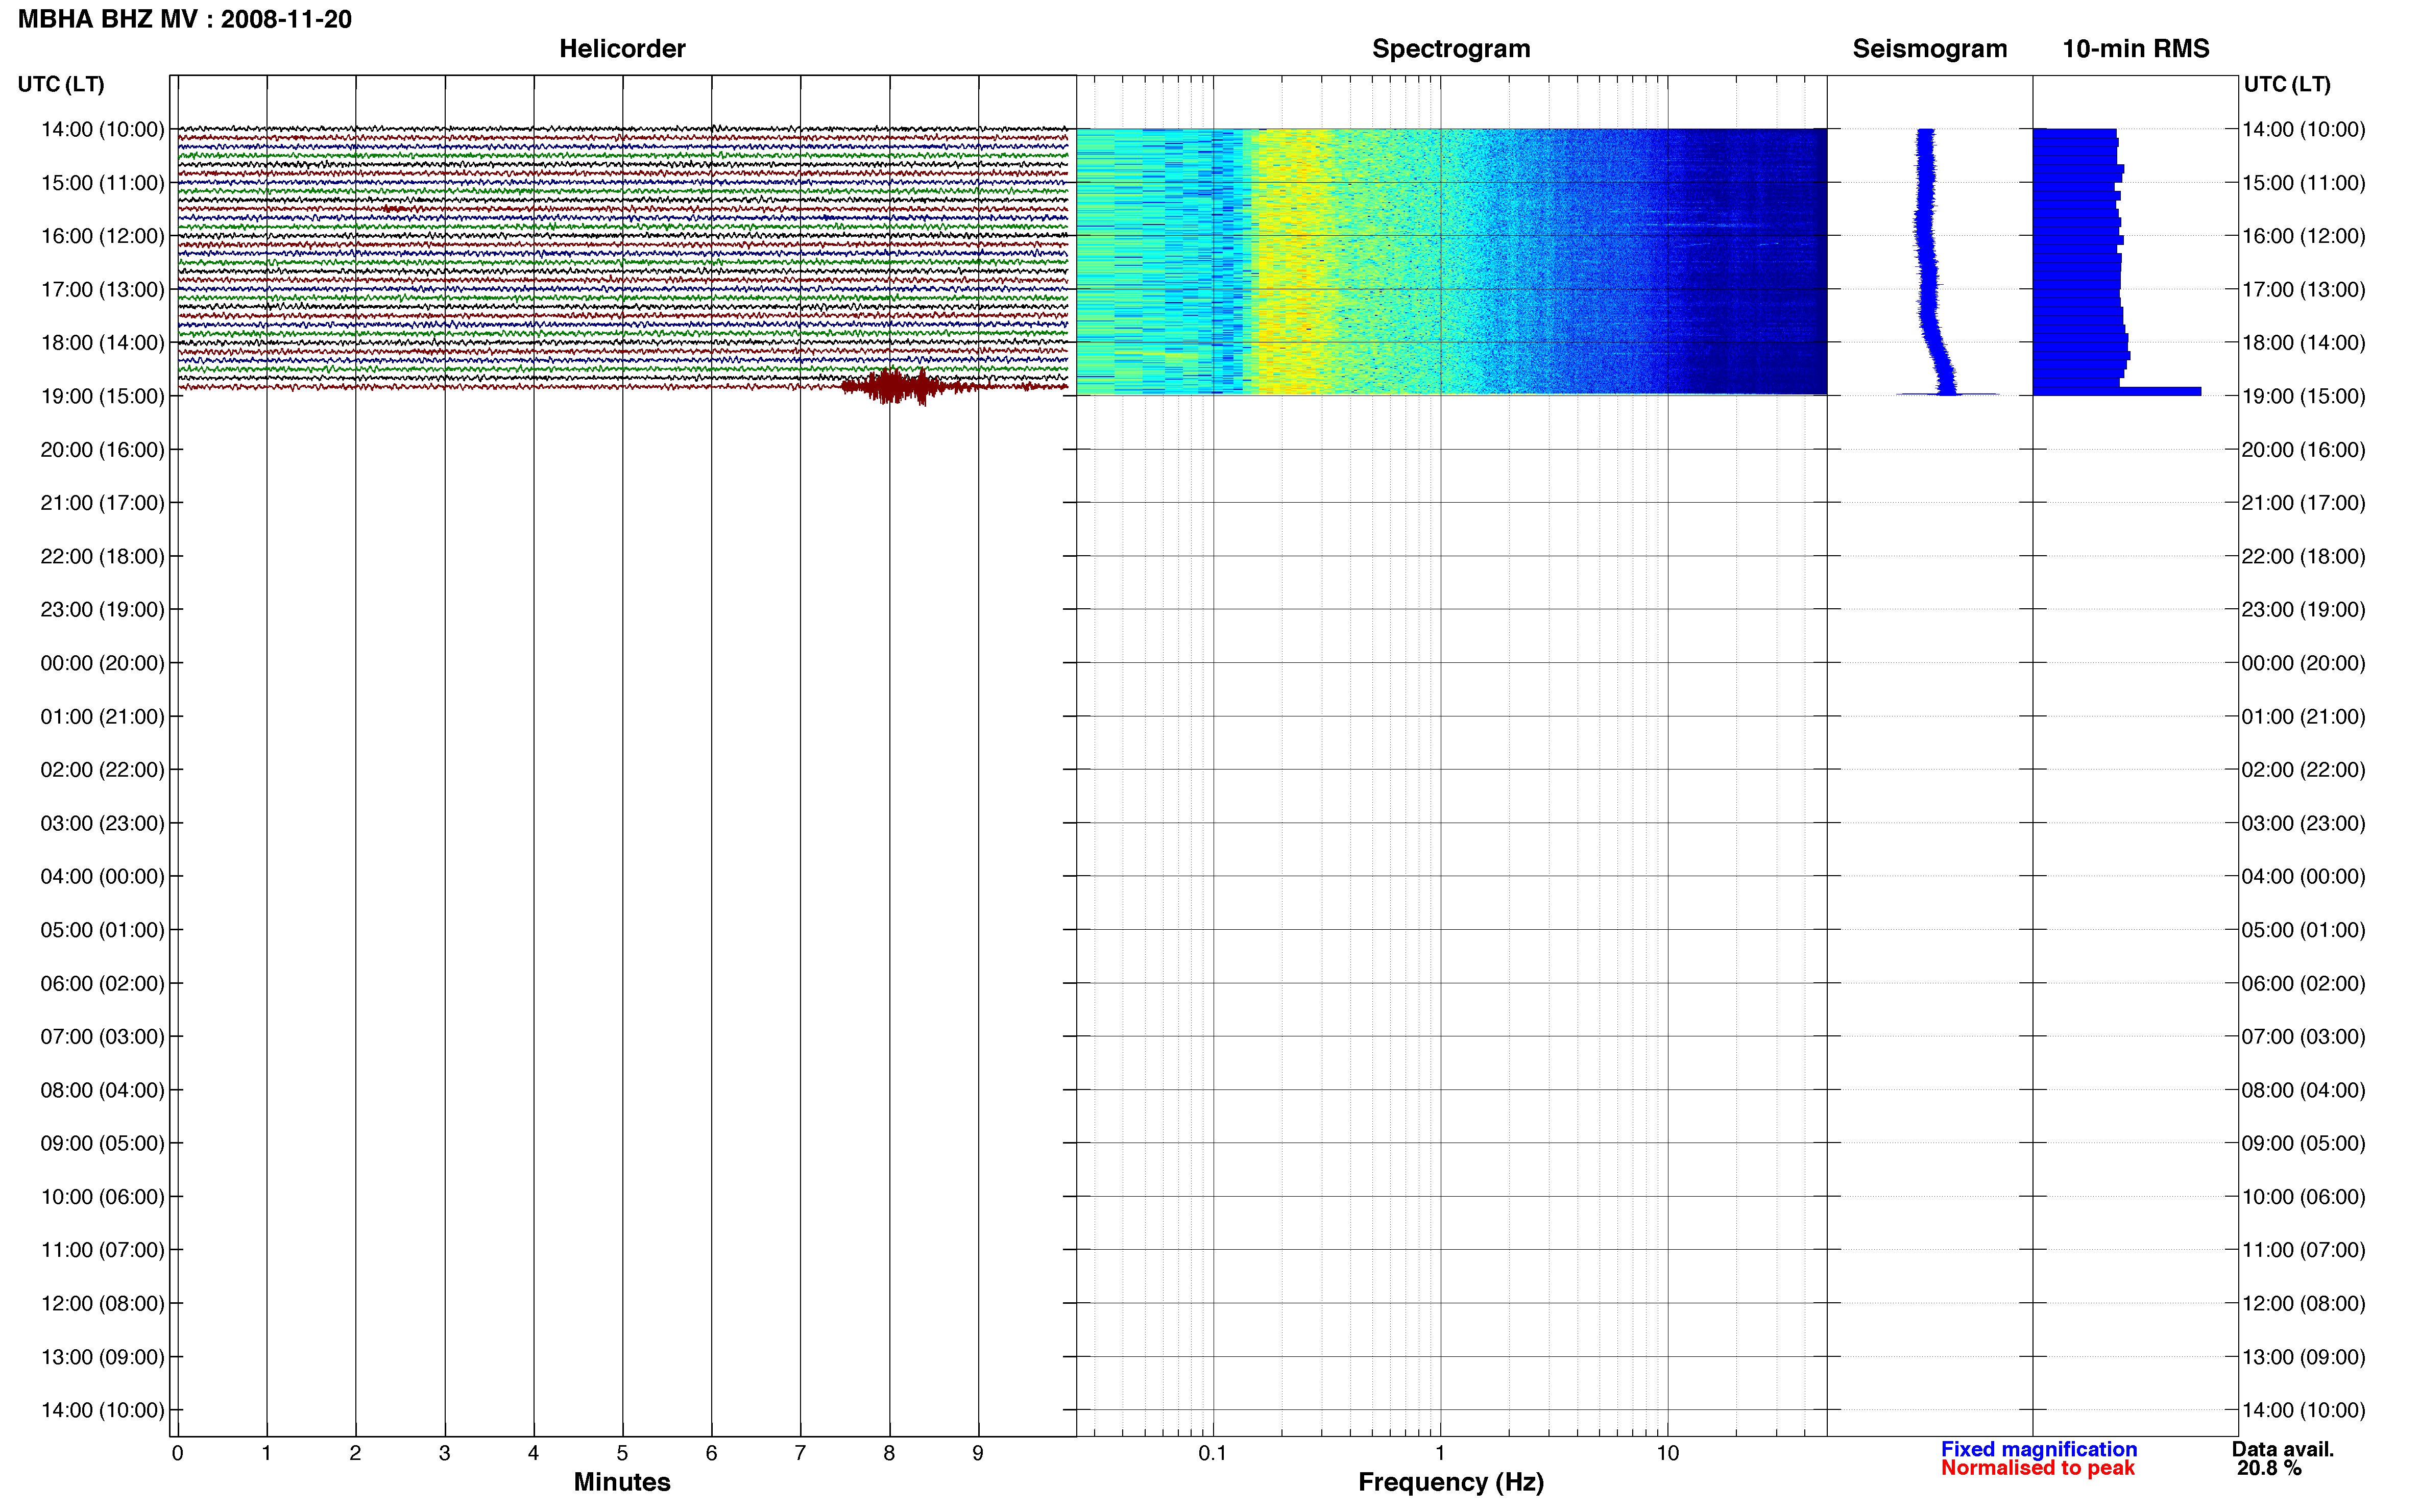The width and height of the screenshot is (2420, 1512).
Task: Click the 10-min RMS column heading
Action: tap(2136, 48)
